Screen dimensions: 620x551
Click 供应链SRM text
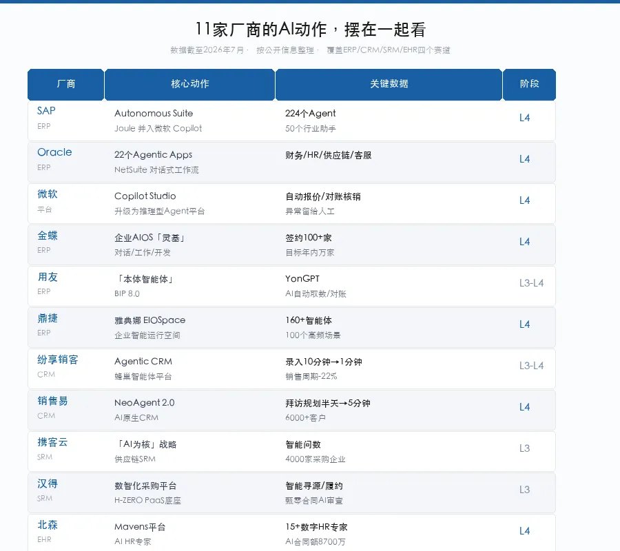(135, 459)
